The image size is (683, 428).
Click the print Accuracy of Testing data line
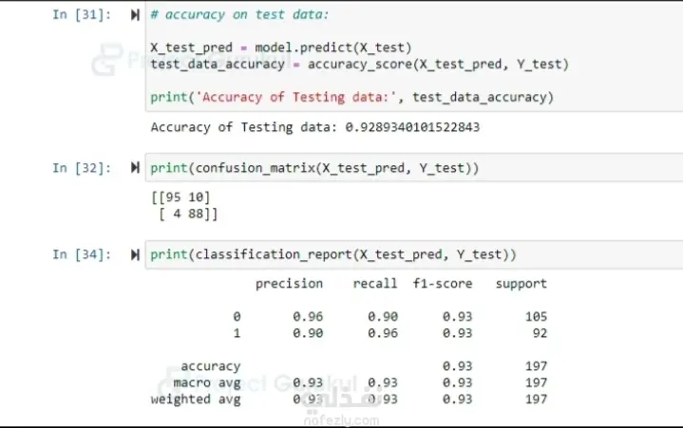tap(352, 97)
